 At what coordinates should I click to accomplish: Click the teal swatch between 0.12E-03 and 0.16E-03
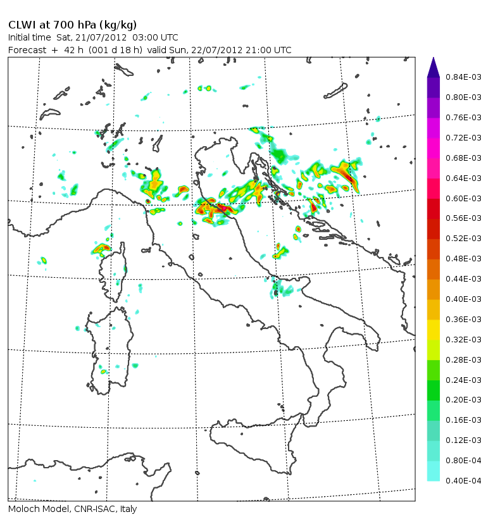tap(433, 431)
